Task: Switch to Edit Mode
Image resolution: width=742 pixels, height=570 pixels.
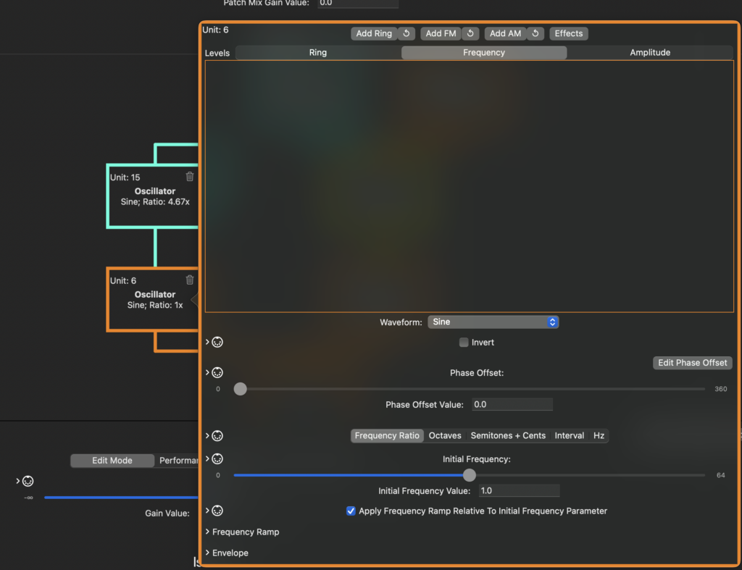Action: pos(112,461)
